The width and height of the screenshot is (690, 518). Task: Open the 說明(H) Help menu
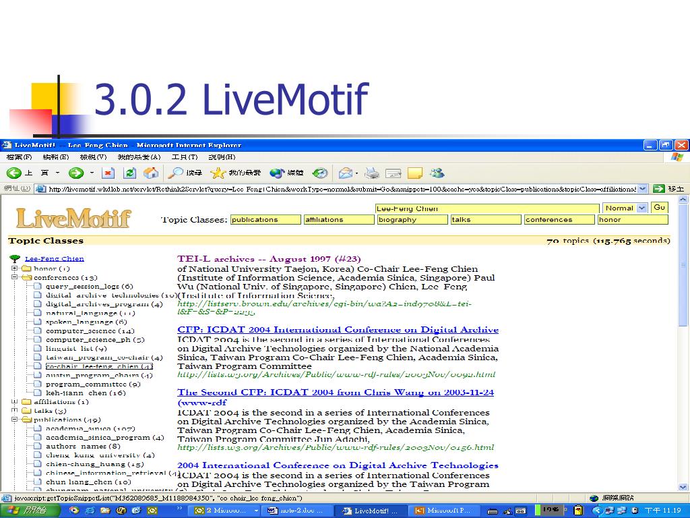coord(222,156)
